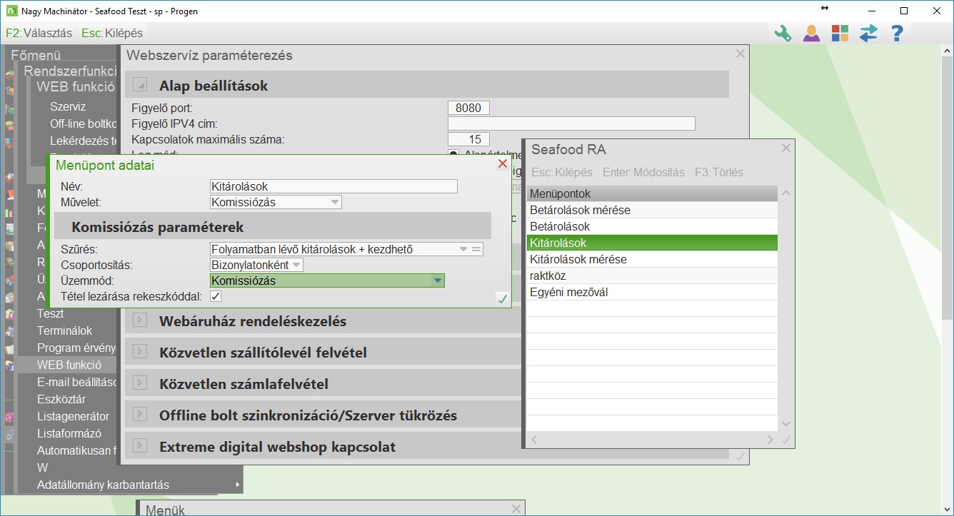Click F3: Törlés in Seafood RA
This screenshot has height=516, width=954.
point(719,173)
